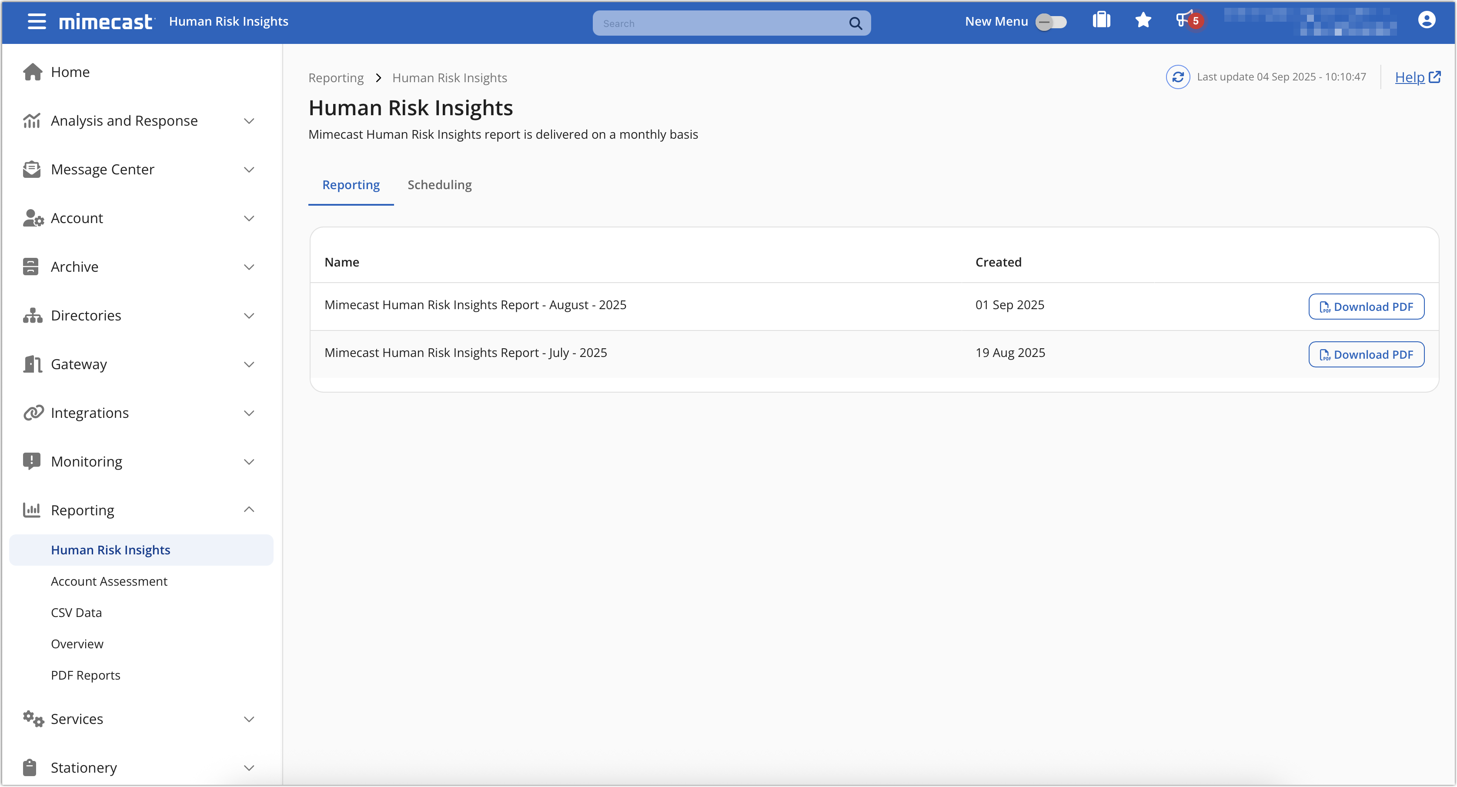Open the Overview report page

[x=77, y=644]
